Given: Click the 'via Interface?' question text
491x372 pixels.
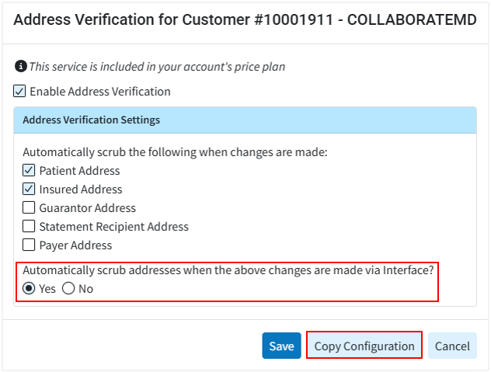Looking at the screenshot, I should point(228,270).
